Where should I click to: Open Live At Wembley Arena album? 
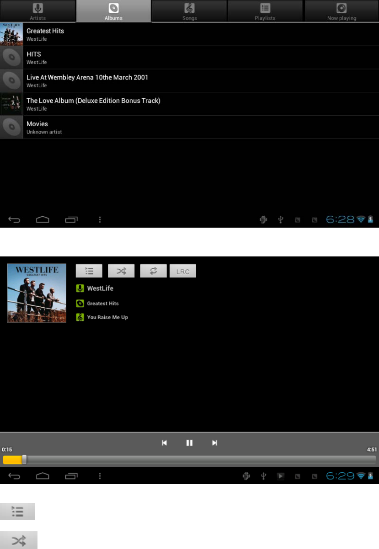[x=189, y=81]
